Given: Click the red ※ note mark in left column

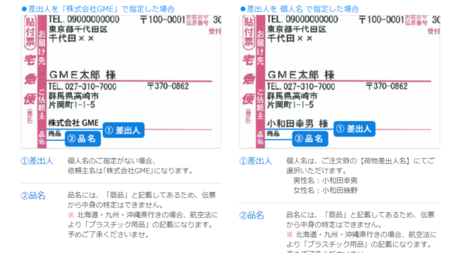Looking at the screenshot, I should click(x=70, y=214).
